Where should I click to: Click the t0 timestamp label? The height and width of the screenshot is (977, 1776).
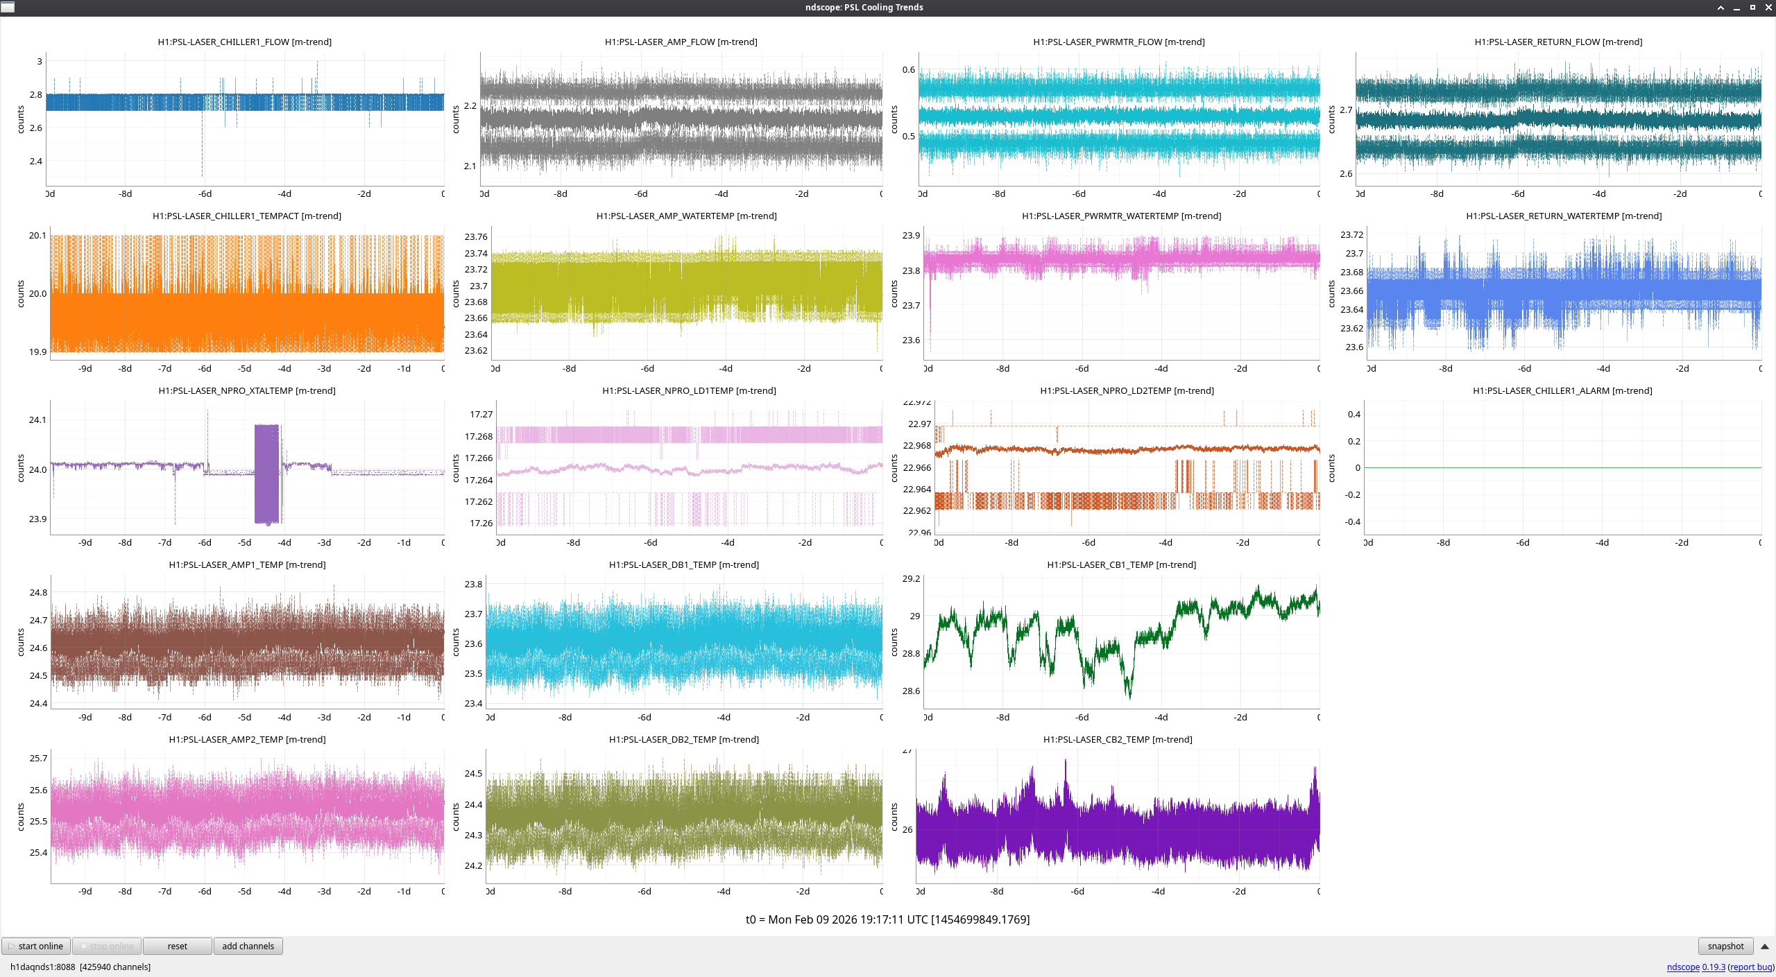coord(887,919)
